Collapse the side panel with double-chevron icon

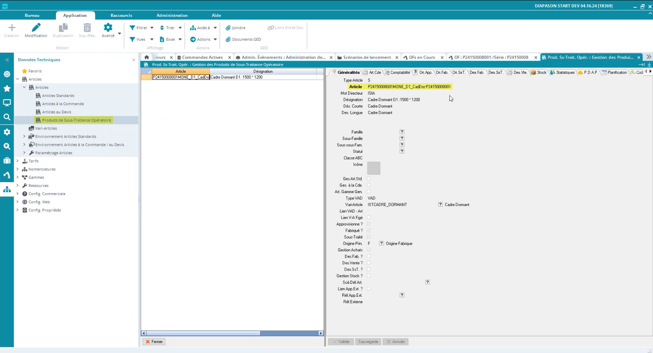7,60
